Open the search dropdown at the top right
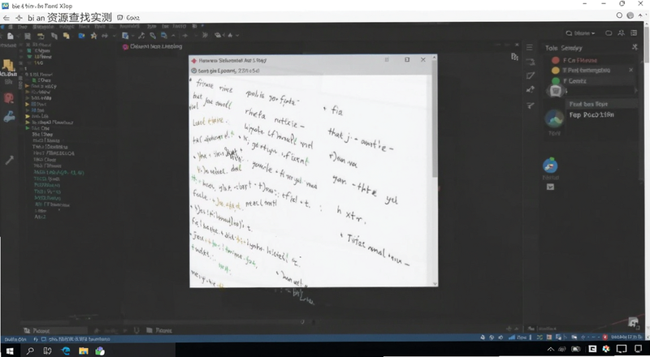The width and height of the screenshot is (650, 357). click(580, 33)
